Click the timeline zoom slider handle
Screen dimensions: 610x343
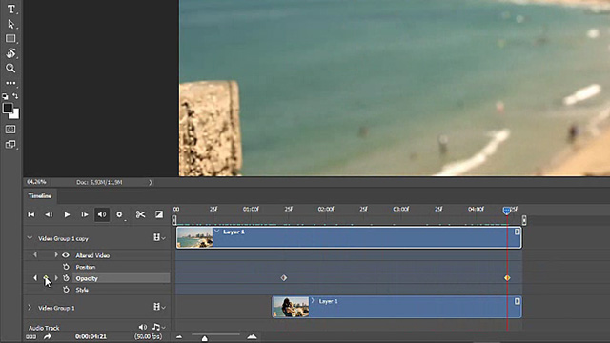(x=205, y=339)
